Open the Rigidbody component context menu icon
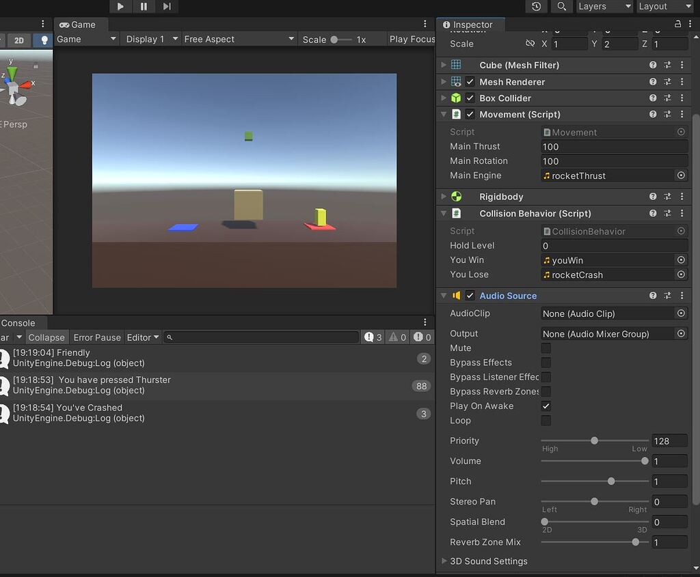700x577 pixels. [682, 197]
